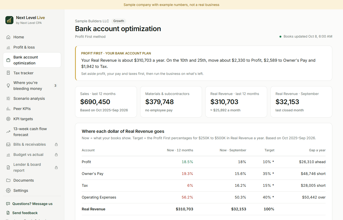Open KPI targets
The image size is (343, 220).
pyautogui.click(x=32, y=119)
